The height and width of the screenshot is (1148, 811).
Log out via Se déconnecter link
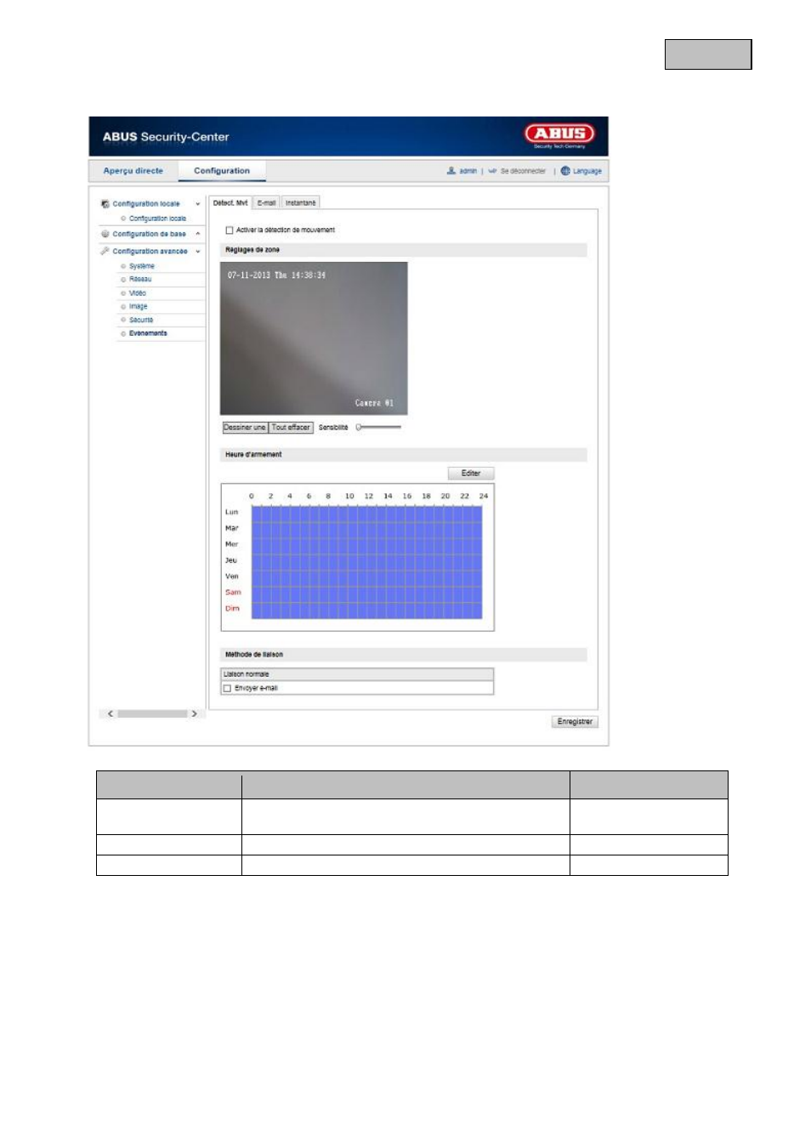tap(523, 171)
